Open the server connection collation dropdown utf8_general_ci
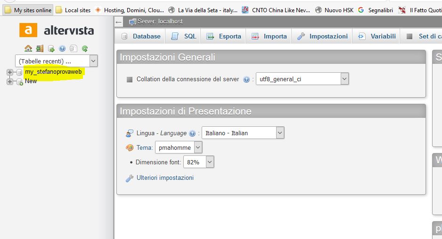Image resolution: width=442 pixels, height=239 pixels. [302, 79]
